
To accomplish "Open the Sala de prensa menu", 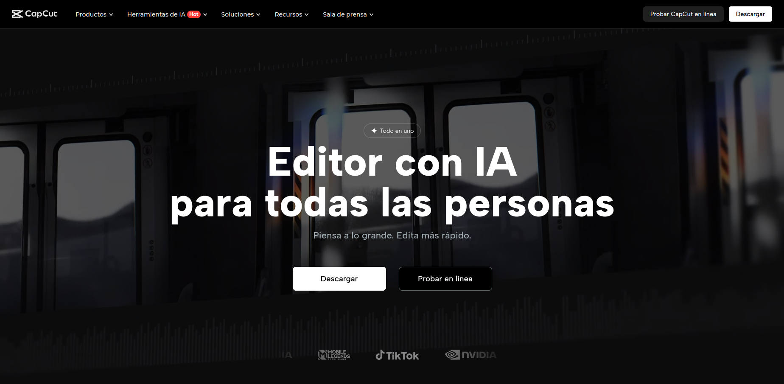I will click(x=344, y=14).
